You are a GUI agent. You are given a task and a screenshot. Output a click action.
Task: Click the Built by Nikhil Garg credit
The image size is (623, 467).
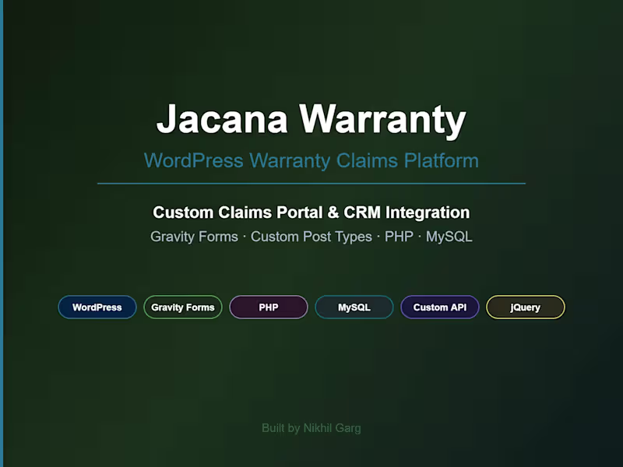click(311, 427)
